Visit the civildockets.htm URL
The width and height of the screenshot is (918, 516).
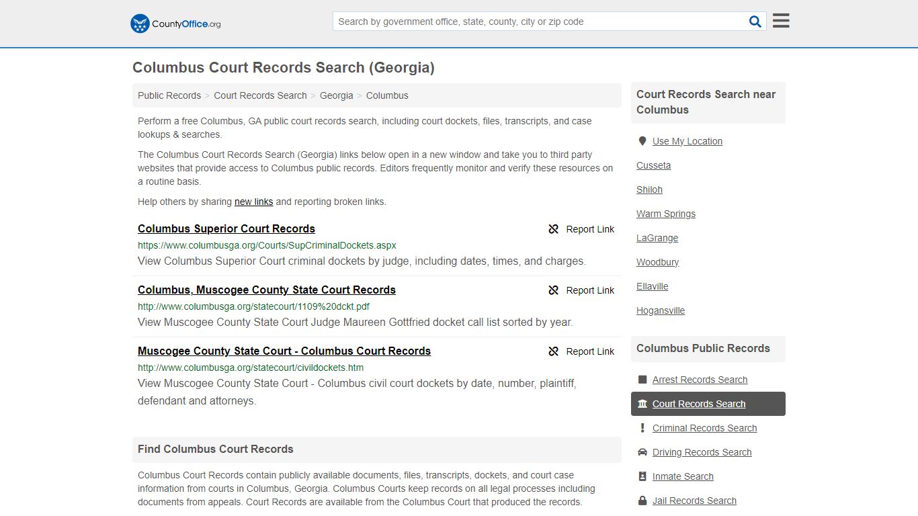(x=251, y=368)
